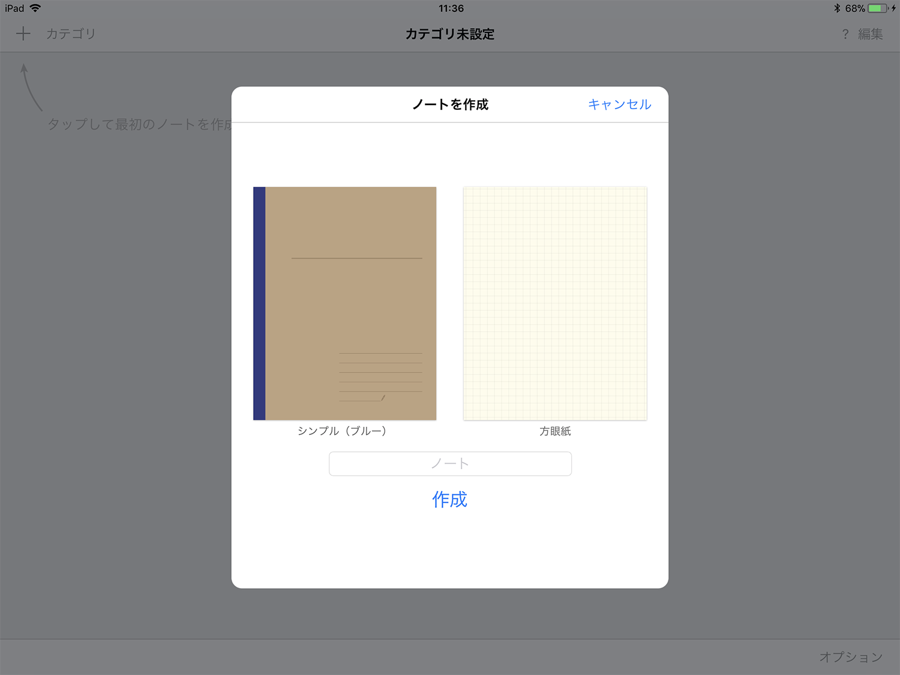
Task: Tap the battery icon in status bar
Action: click(878, 8)
